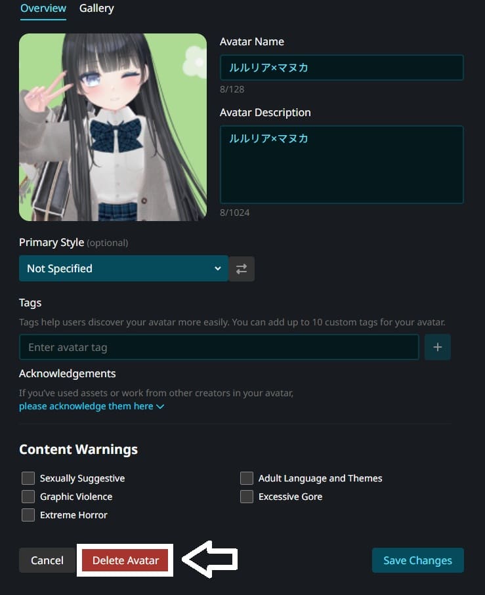Click the Avatar Name text field
Image resolution: width=485 pixels, height=595 pixels.
341,68
